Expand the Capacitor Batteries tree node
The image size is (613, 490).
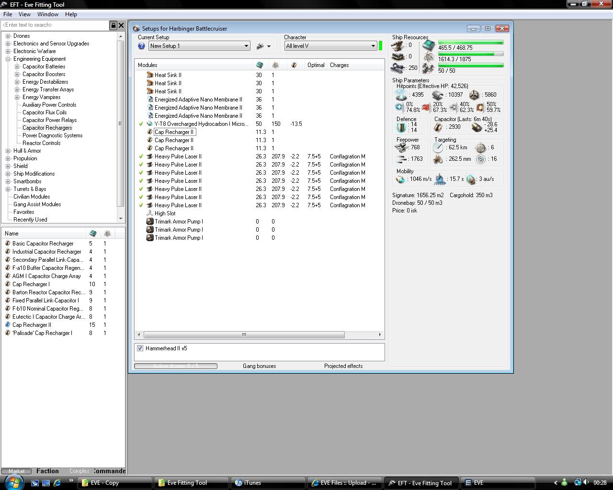(17, 67)
